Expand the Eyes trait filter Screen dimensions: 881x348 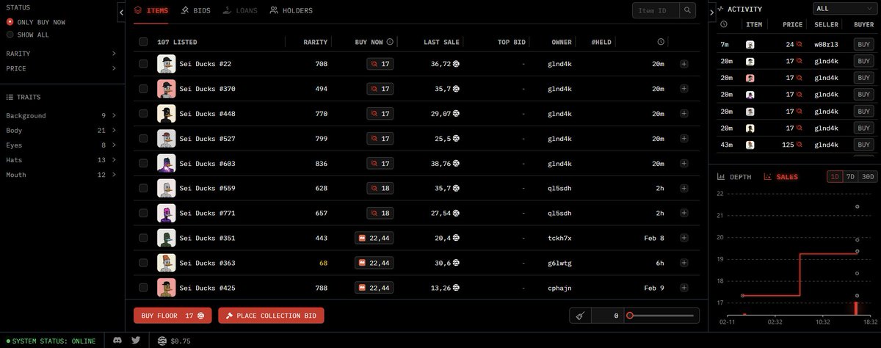point(61,145)
